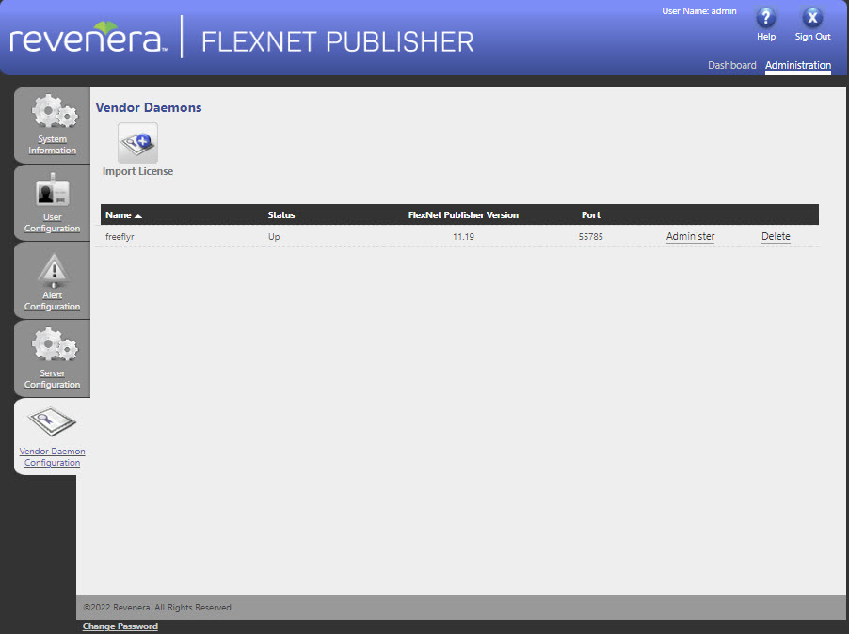Click the Status column header
This screenshot has width=849, height=634.
point(281,215)
